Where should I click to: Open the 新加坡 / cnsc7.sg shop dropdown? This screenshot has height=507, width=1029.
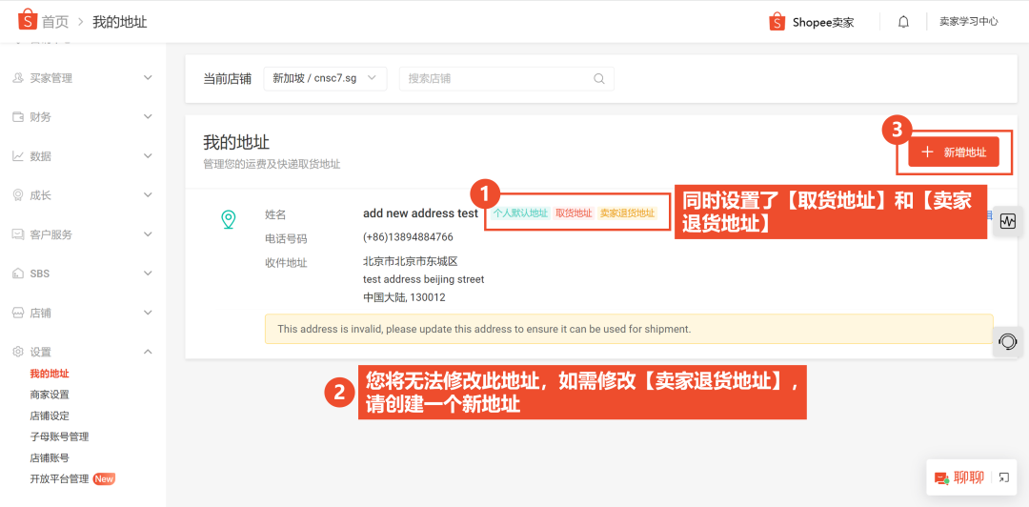click(324, 79)
